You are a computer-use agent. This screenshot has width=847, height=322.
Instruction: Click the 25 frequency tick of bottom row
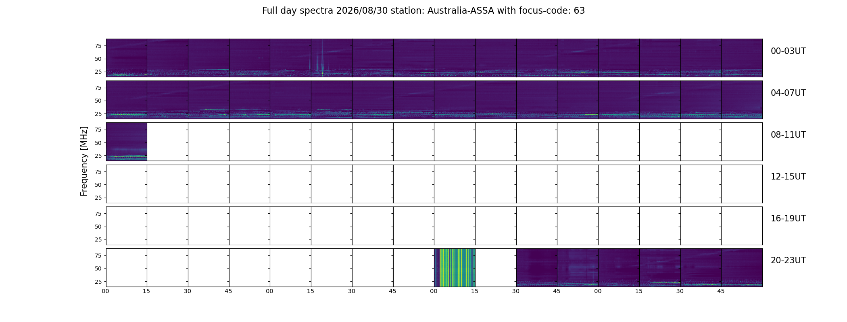pyautogui.click(x=98, y=282)
